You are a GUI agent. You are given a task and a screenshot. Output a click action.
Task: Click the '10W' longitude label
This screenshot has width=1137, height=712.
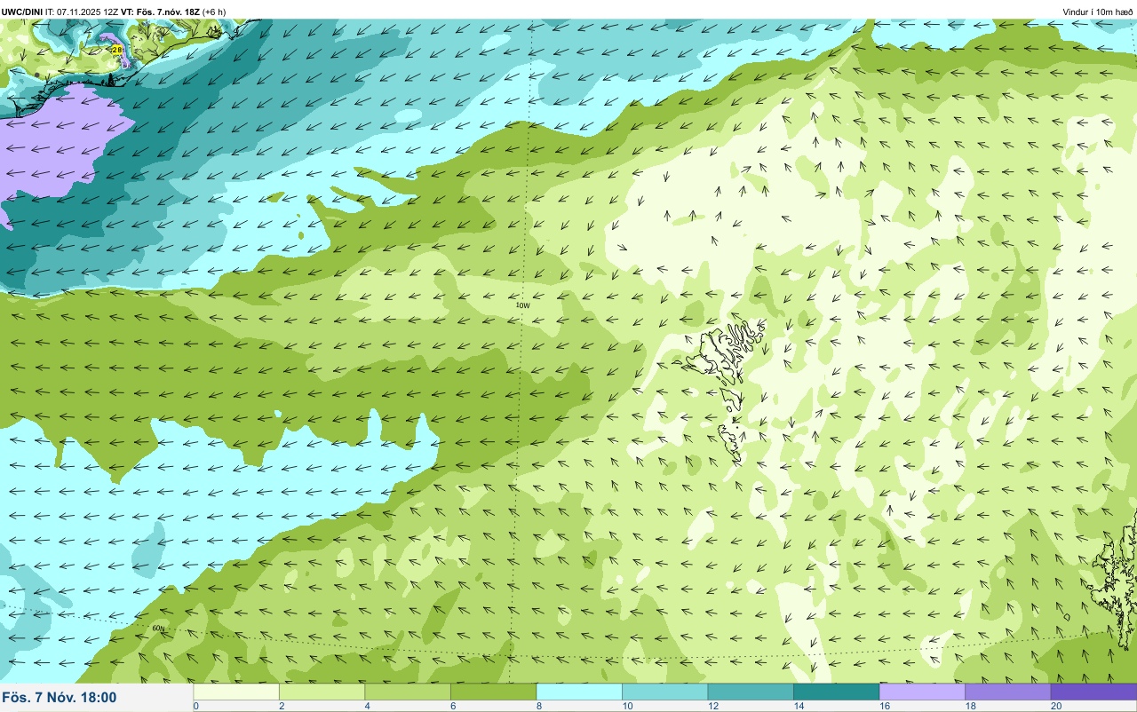(x=522, y=305)
